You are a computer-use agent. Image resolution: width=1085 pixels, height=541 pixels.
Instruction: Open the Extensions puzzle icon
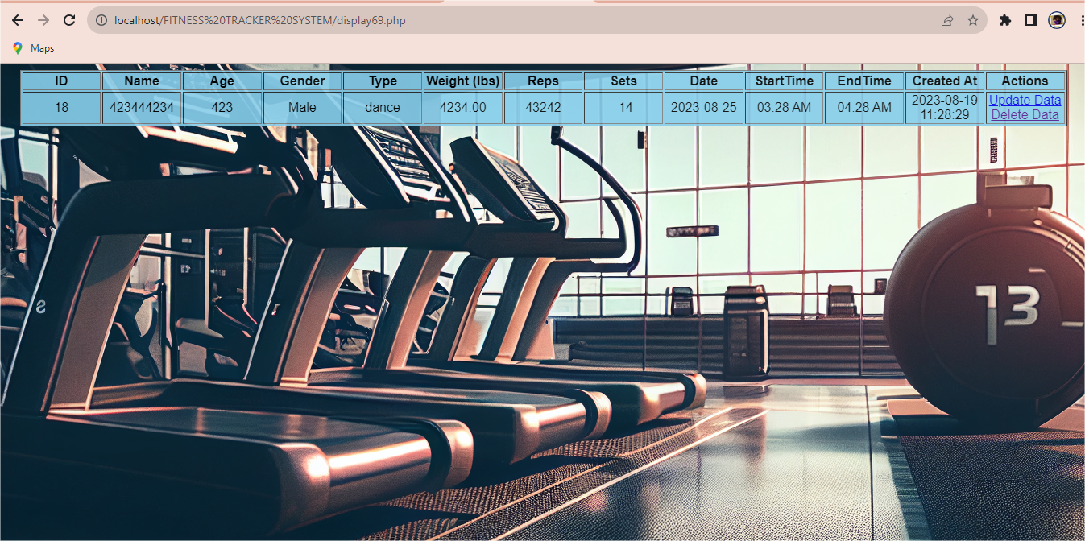tap(1005, 20)
